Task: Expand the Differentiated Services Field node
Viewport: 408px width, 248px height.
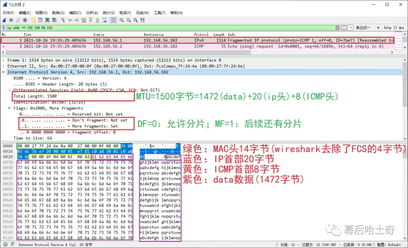Action: tap(9, 90)
